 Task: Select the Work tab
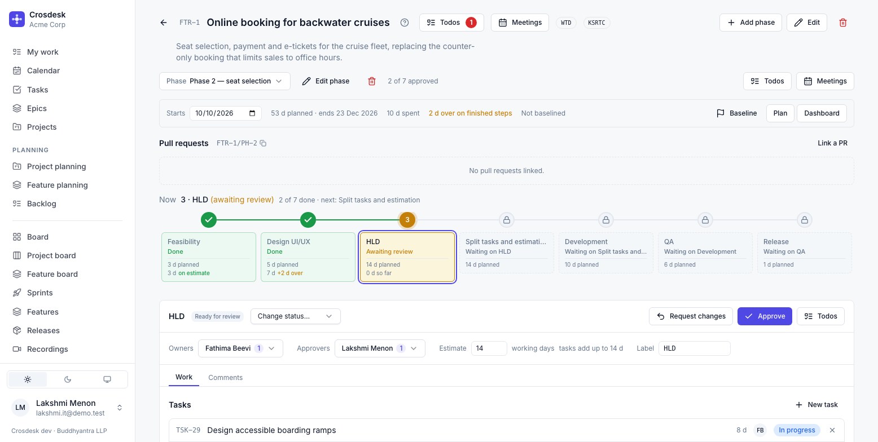[x=184, y=377]
